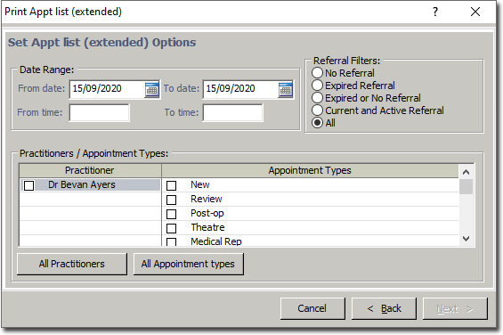
Task: Select the All referral filter
Action: click(x=317, y=123)
